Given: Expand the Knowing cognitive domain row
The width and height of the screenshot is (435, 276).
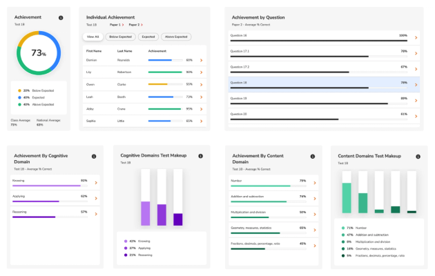Looking at the screenshot, I should point(55,183).
